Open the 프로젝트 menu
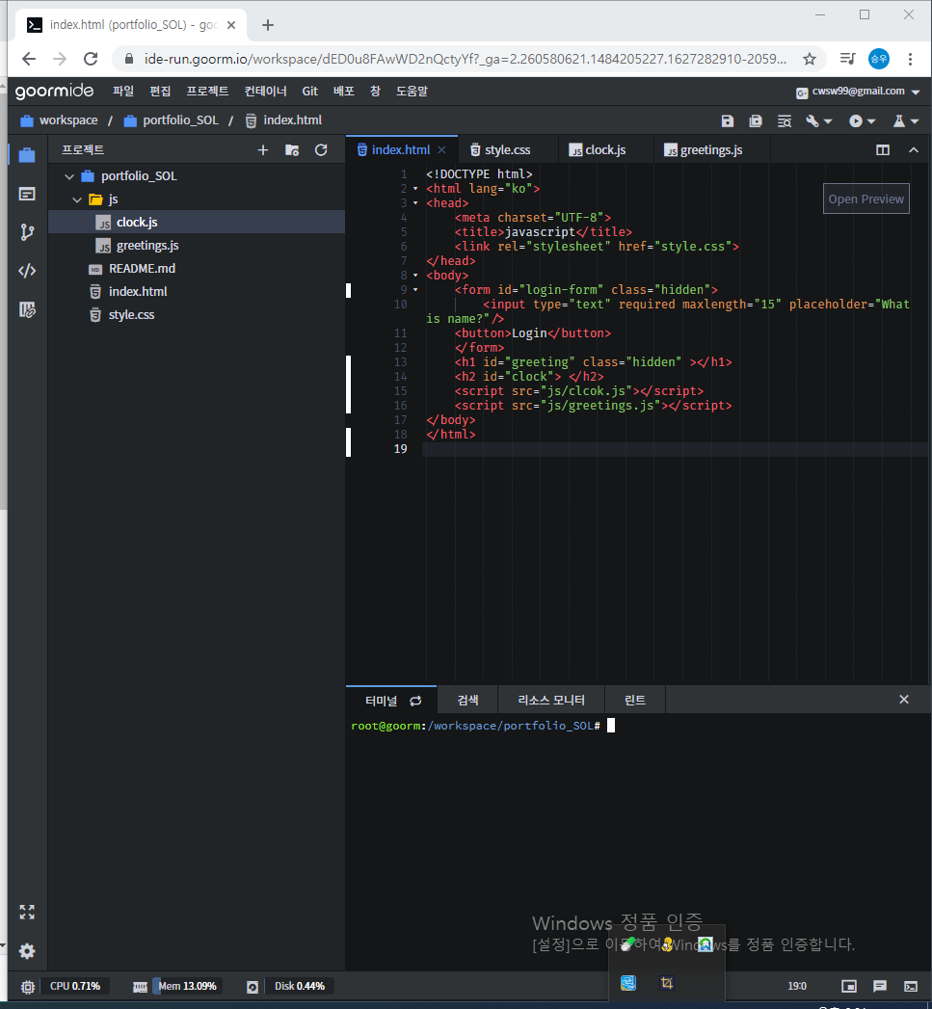Screen dimensions: 932x1009 [x=207, y=91]
